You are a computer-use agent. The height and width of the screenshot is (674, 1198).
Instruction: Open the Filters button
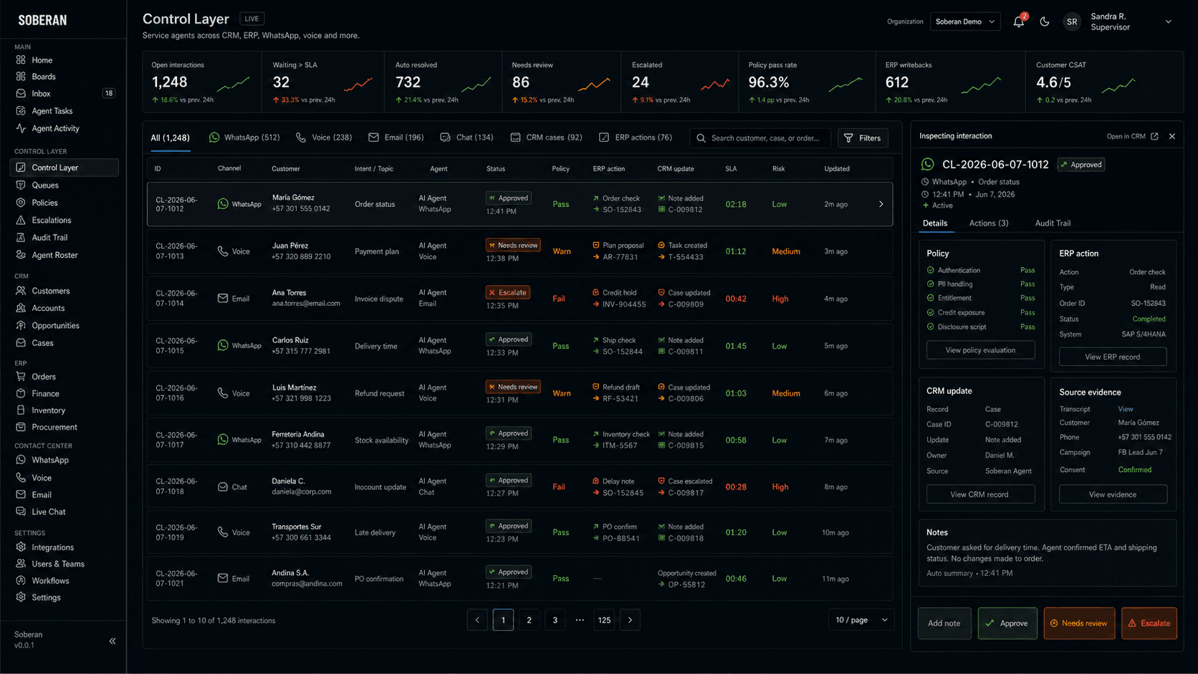863,138
